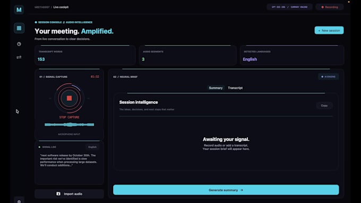Click the Live cockpit breadcrumb
361x203 pixels.
pos(61,7)
